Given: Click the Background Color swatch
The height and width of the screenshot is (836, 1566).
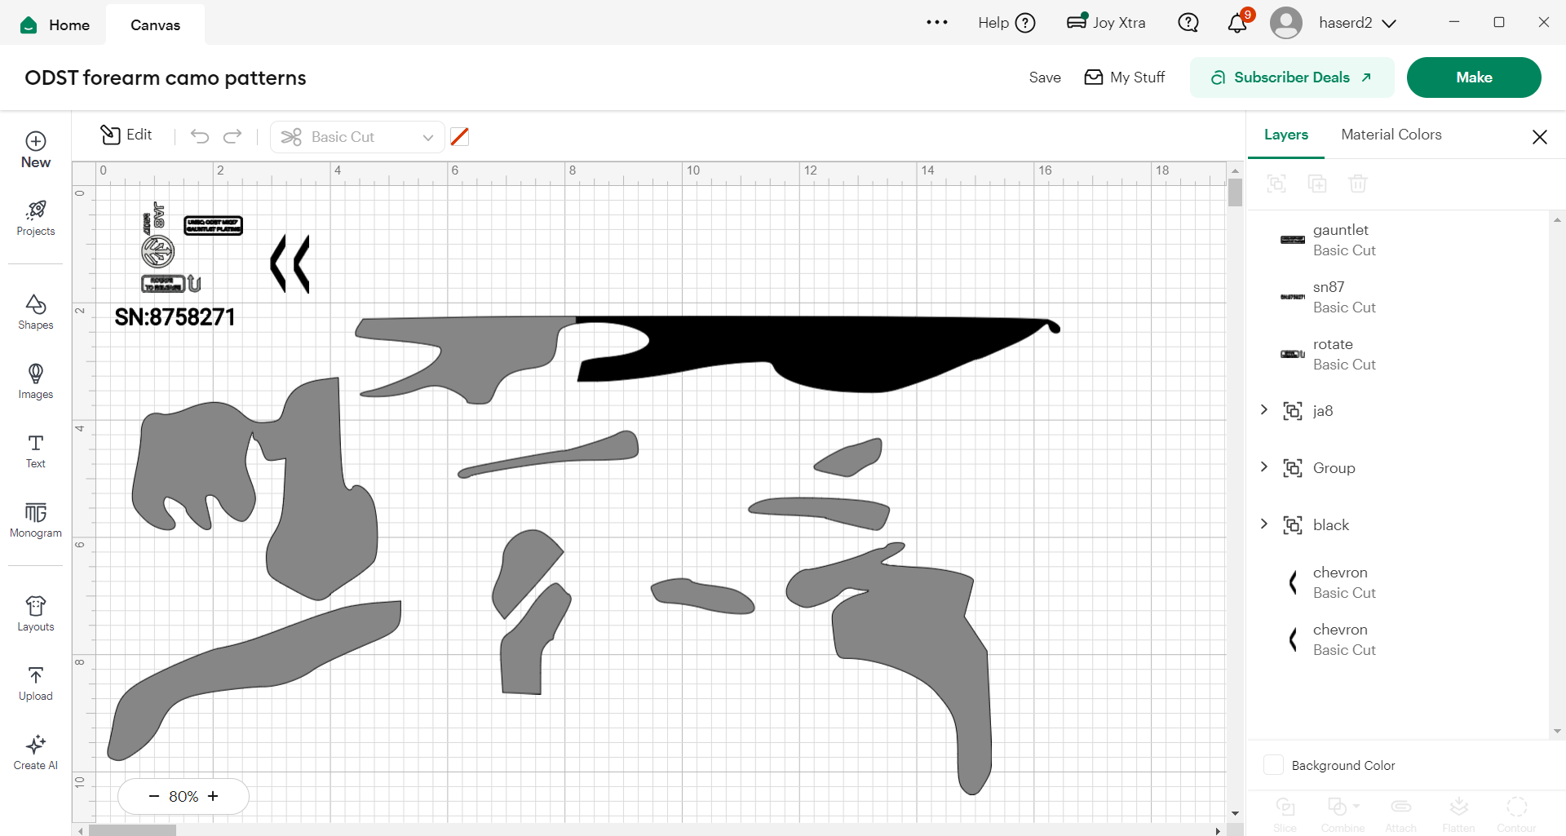Looking at the screenshot, I should click(1273, 765).
